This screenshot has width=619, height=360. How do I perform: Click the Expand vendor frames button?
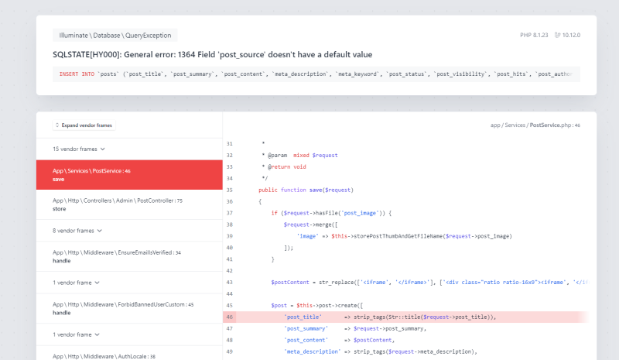point(85,125)
